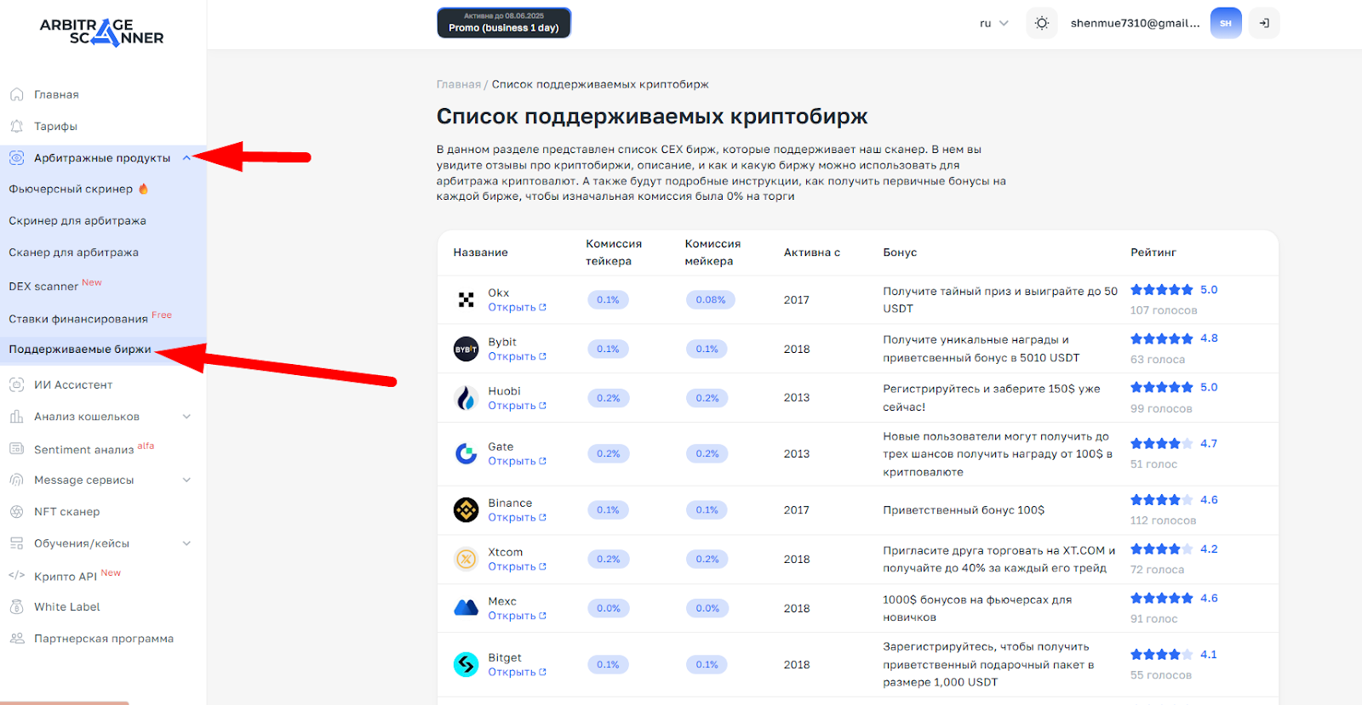The height and width of the screenshot is (705, 1362).
Task: Click the Партнерская программа icon
Action: click(16, 639)
